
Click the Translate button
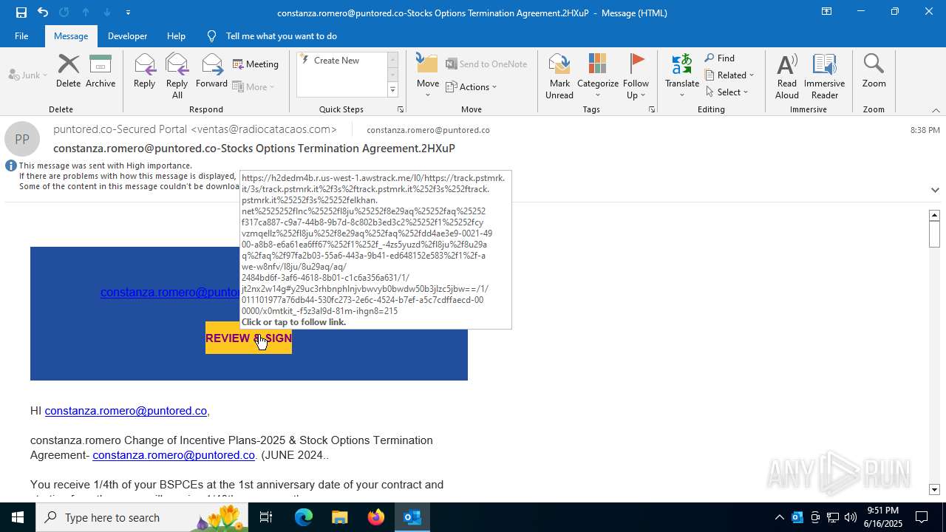(x=682, y=76)
